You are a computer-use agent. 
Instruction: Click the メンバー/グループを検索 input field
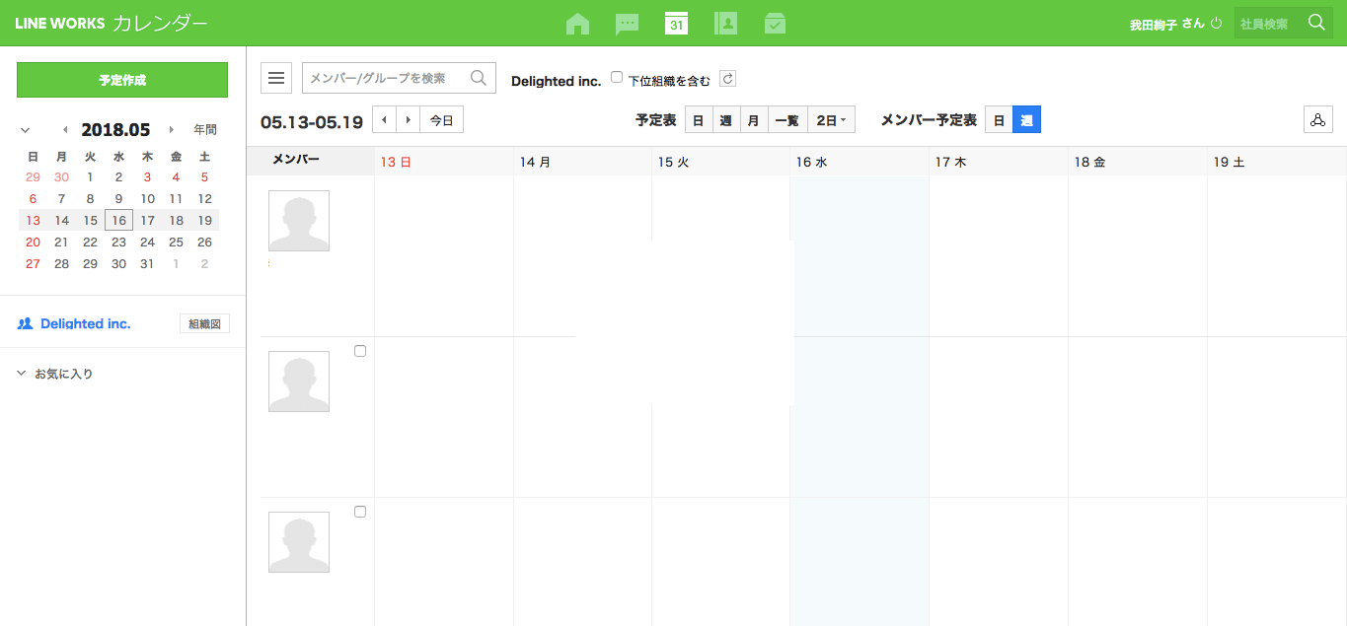coord(387,78)
